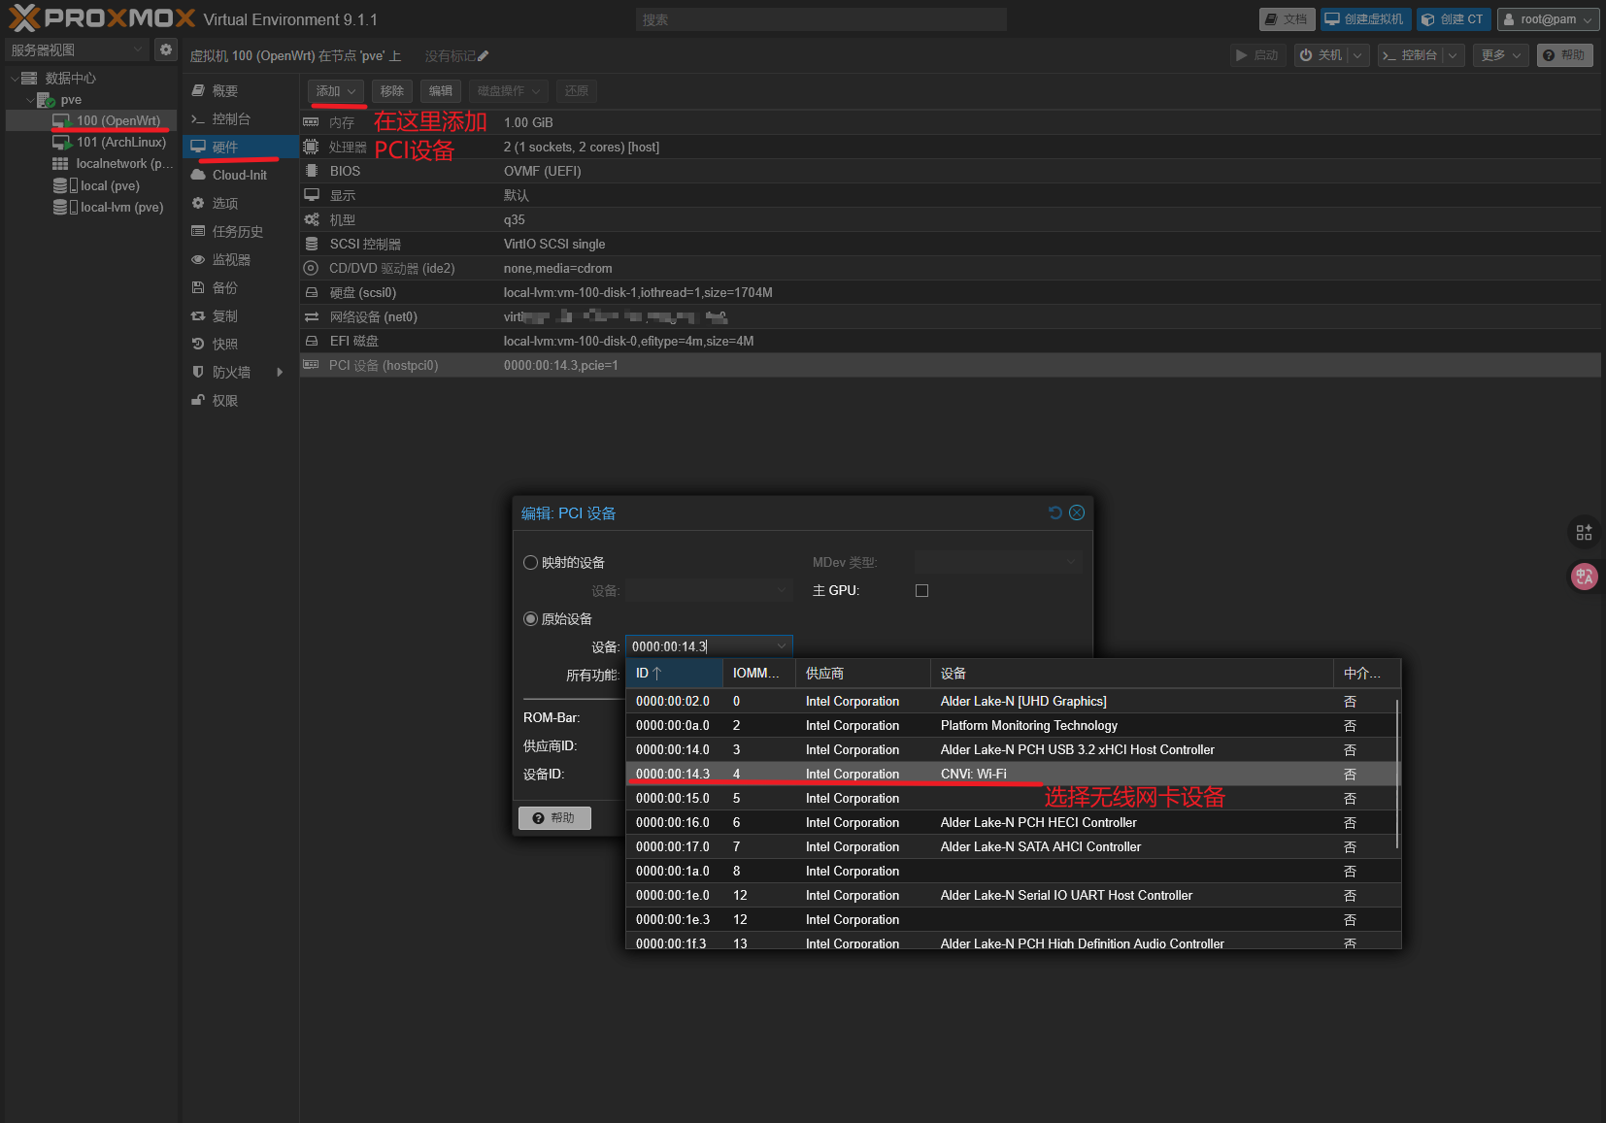1606x1123 pixels.
Task: Open the 创建 CT container button
Action: tap(1453, 19)
